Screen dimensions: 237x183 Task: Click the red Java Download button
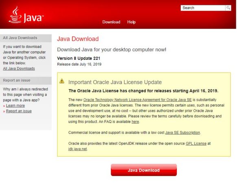click(x=144, y=170)
